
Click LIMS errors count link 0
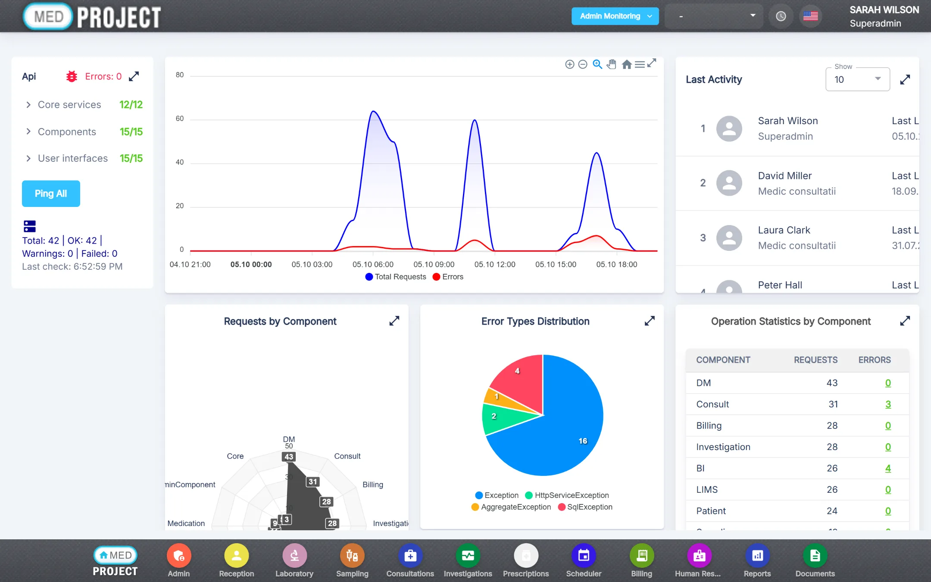click(x=888, y=490)
